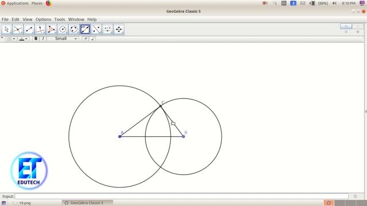Viewport: 367px width, 206px height.
Task: Select the Perpendicular Line tool
Action: pyautogui.click(x=40, y=29)
